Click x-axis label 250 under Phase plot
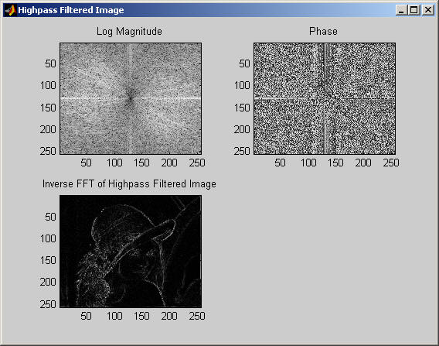 pos(391,163)
